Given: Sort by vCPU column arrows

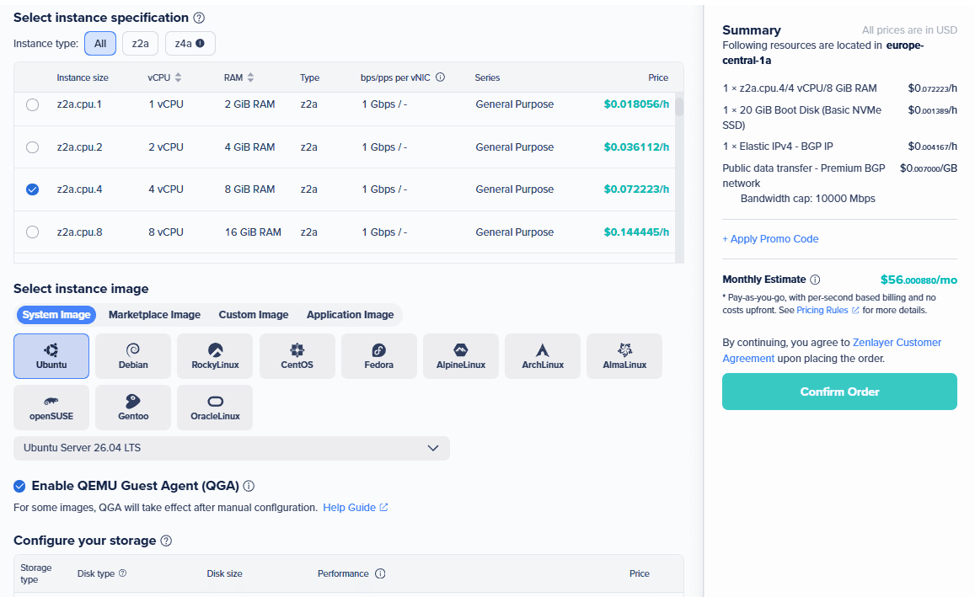Looking at the screenshot, I should [179, 77].
